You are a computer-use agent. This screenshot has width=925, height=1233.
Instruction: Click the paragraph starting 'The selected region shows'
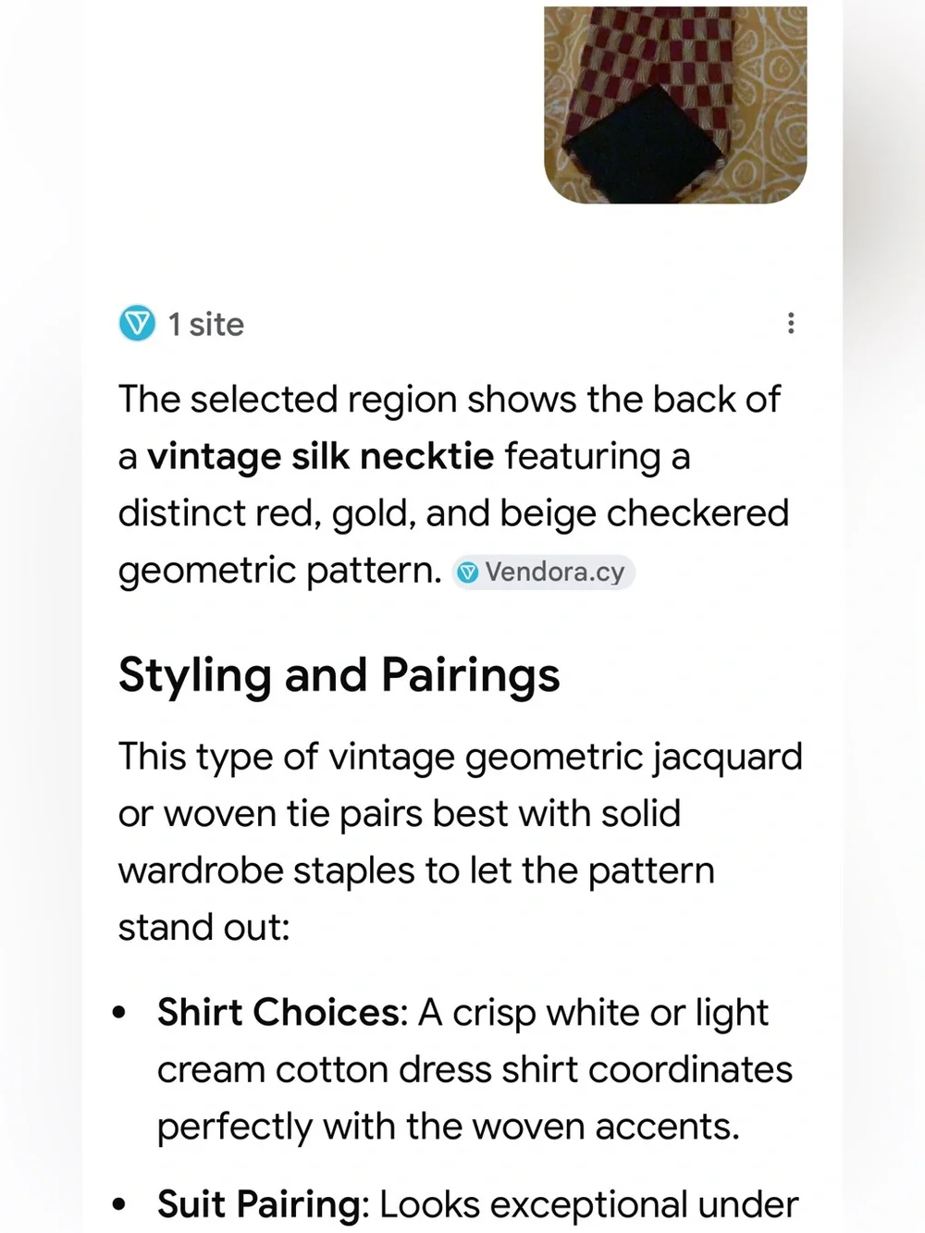[x=453, y=485]
